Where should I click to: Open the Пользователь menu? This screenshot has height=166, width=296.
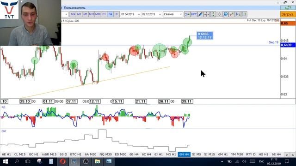[74, 8]
